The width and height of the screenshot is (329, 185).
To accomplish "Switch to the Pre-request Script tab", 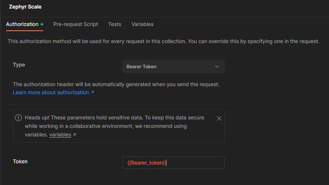I will [x=75, y=24].
